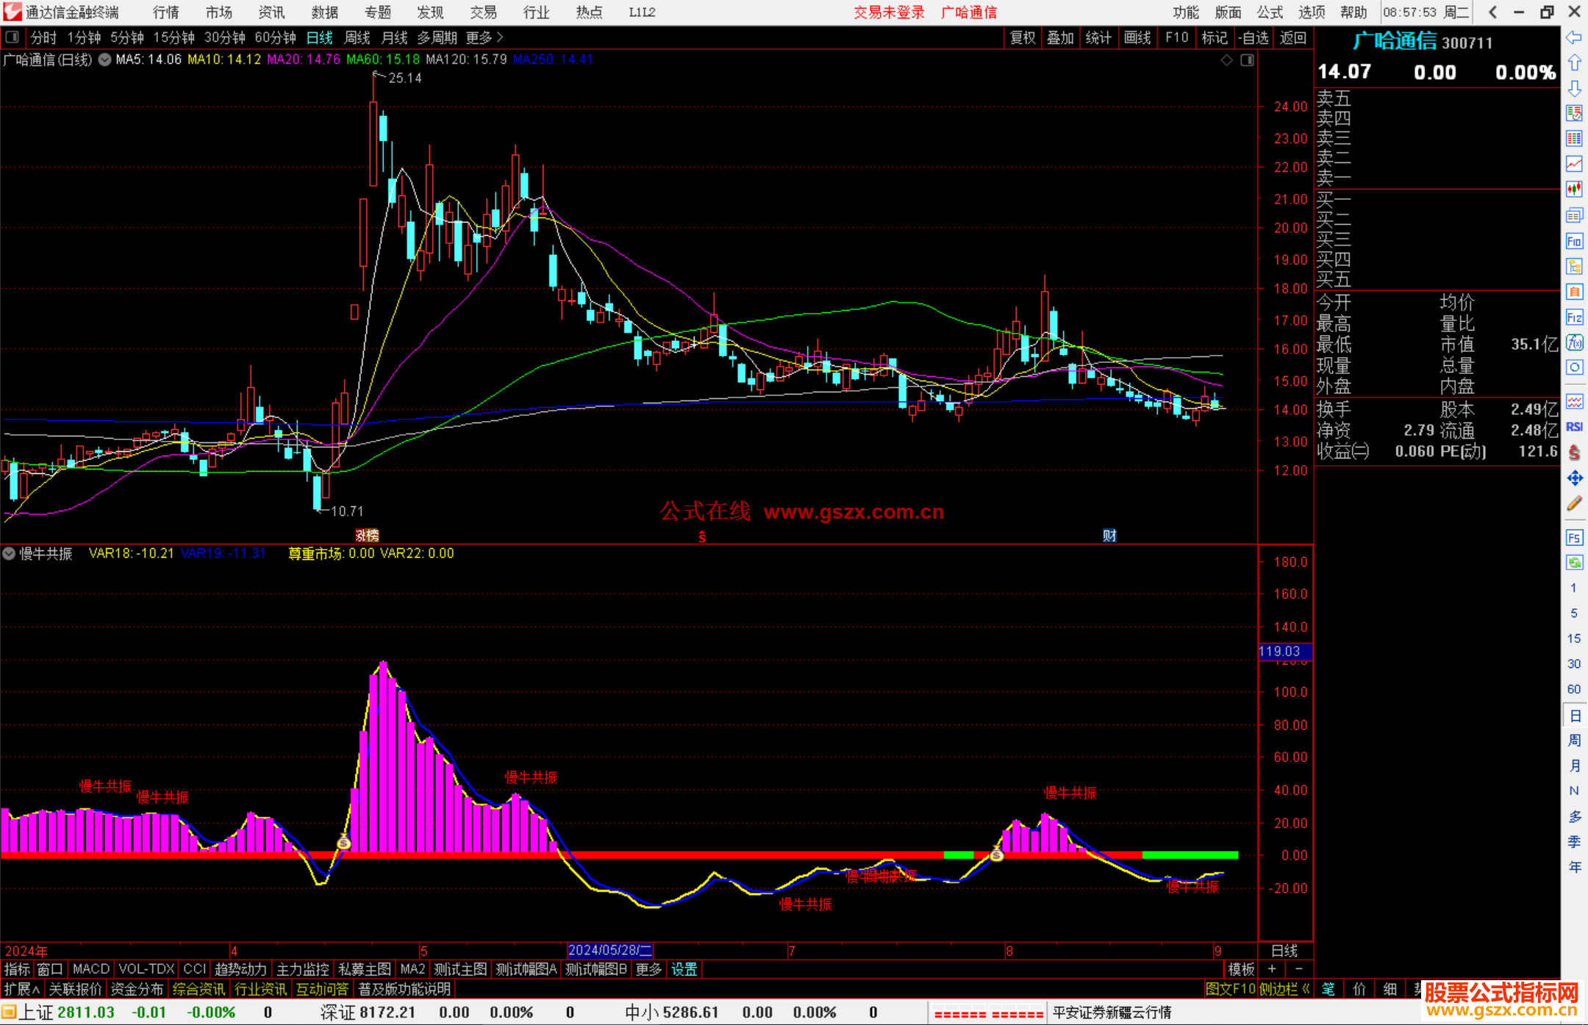The width and height of the screenshot is (1588, 1025).
Task: Click the 复权 button
Action: click(1022, 37)
